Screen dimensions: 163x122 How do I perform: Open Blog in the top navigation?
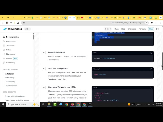(123, 29)
